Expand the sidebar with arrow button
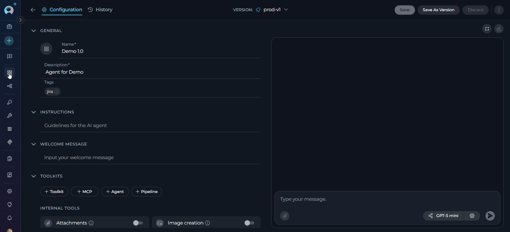 (20, 20)
